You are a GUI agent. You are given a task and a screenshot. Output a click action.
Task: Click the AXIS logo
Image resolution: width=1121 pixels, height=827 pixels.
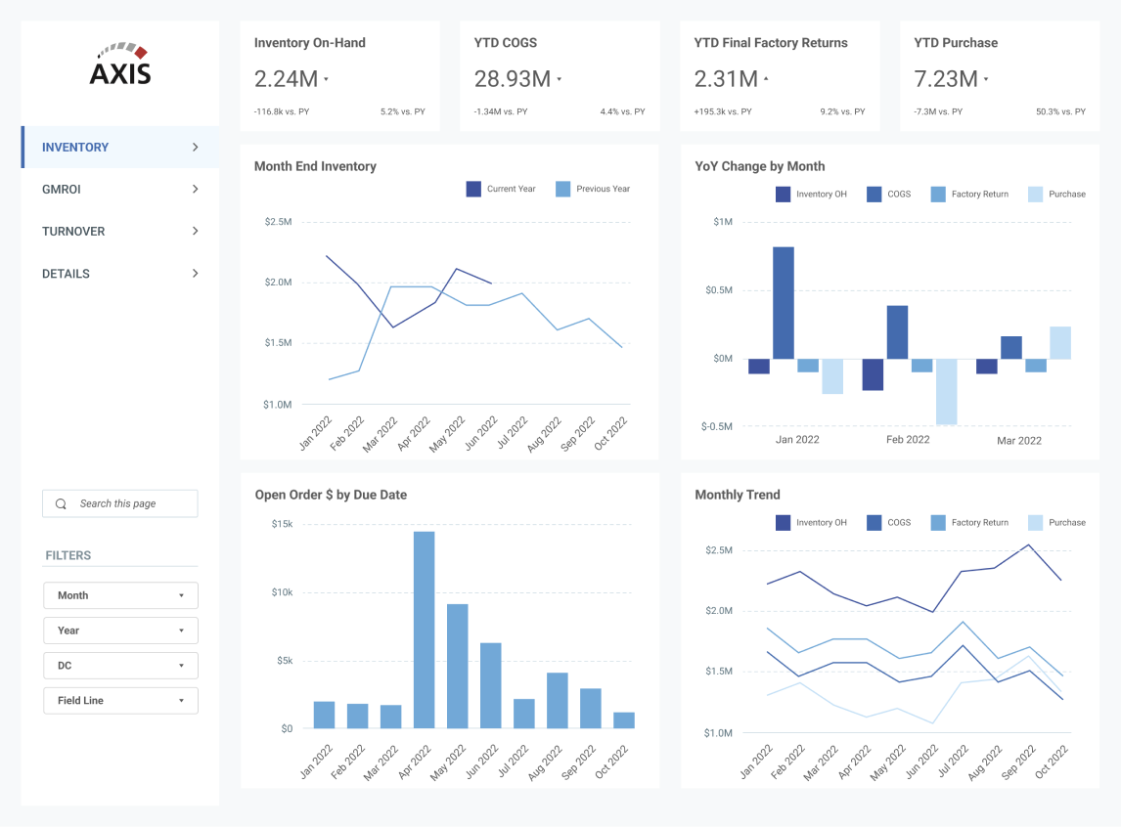[x=120, y=65]
